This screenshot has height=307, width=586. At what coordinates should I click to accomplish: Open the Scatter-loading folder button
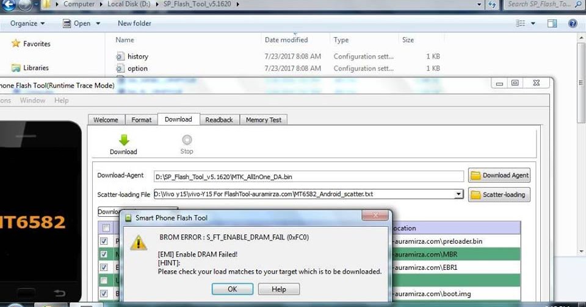(x=499, y=194)
